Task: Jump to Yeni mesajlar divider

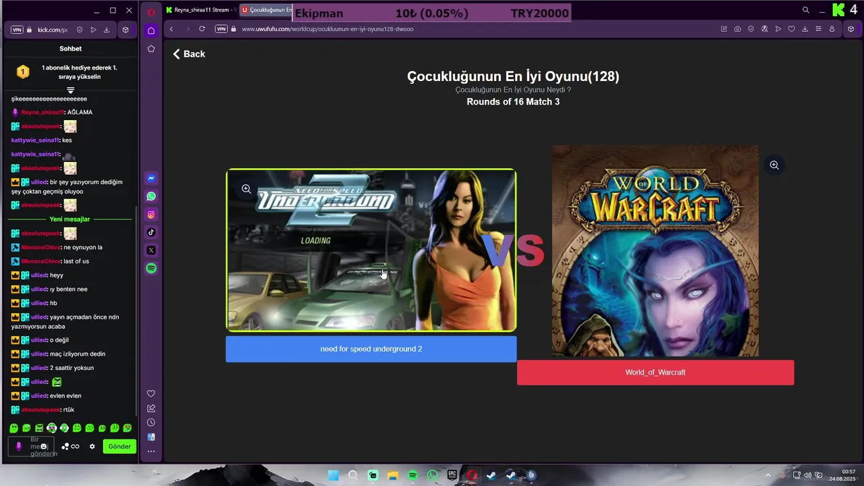Action: coord(70,219)
